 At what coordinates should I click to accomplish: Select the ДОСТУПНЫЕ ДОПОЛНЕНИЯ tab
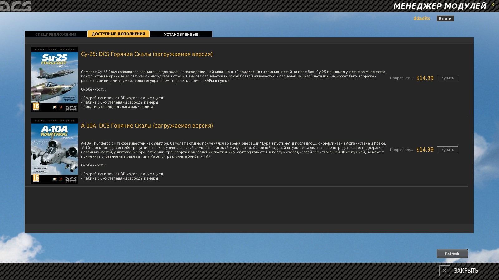[119, 34]
